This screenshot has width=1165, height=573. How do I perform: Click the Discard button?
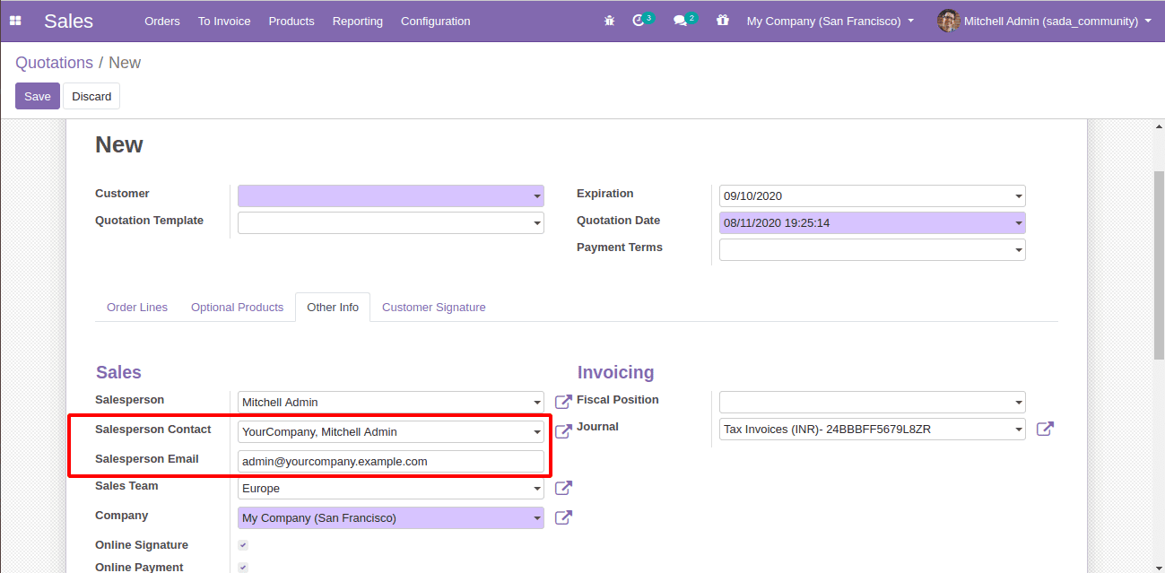tap(91, 96)
